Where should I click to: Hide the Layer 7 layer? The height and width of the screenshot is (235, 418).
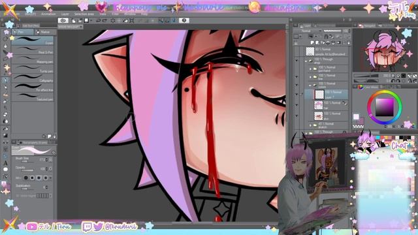tap(297, 94)
